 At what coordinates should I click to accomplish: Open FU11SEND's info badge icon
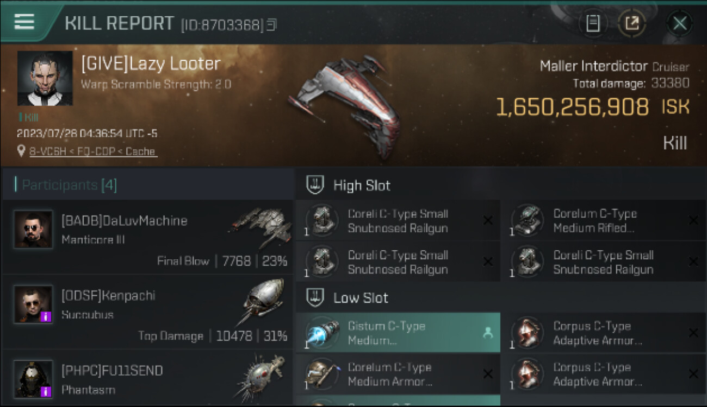(46, 391)
